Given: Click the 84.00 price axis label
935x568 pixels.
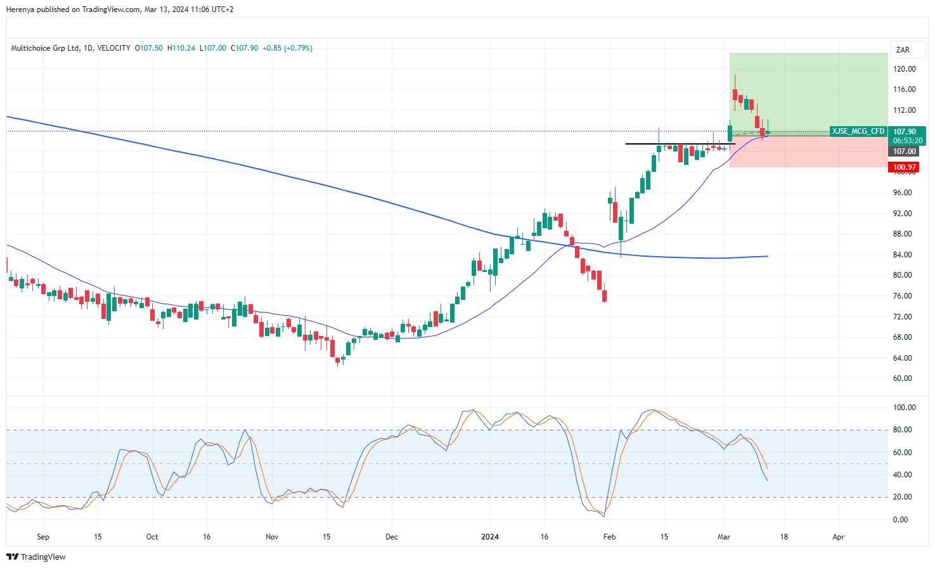Looking at the screenshot, I should pyautogui.click(x=903, y=255).
